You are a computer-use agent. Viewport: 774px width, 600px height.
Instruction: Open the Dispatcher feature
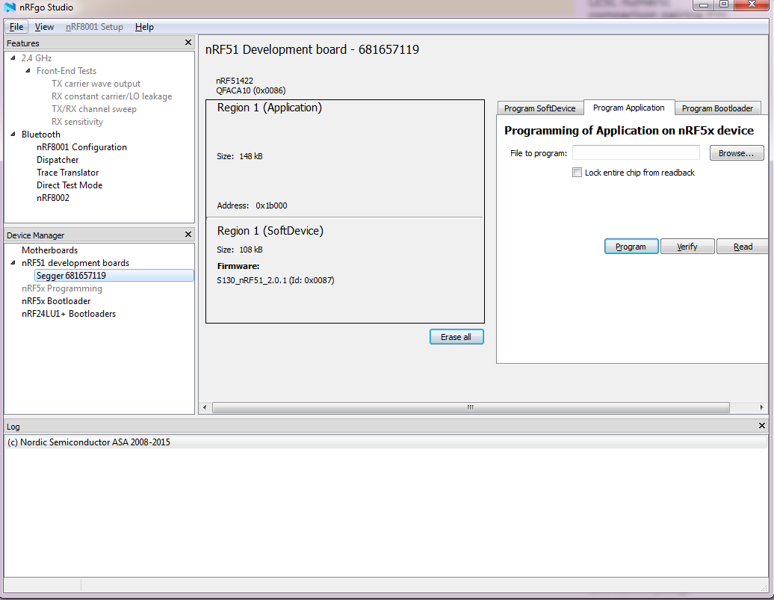(x=58, y=160)
